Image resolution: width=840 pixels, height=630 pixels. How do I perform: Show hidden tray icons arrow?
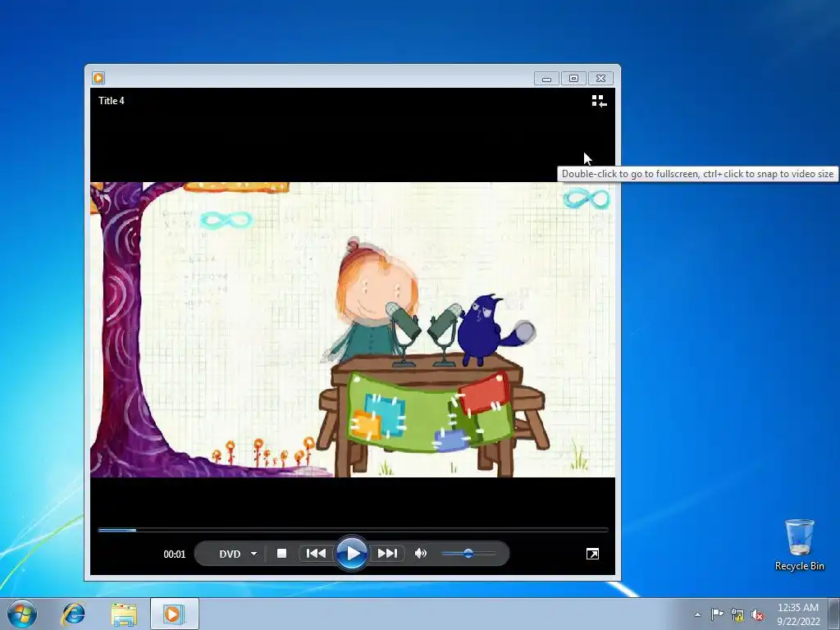pyautogui.click(x=697, y=614)
